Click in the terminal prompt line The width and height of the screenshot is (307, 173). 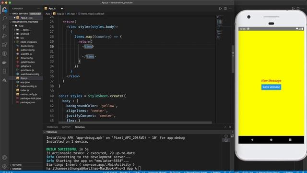pyautogui.click(x=94, y=168)
